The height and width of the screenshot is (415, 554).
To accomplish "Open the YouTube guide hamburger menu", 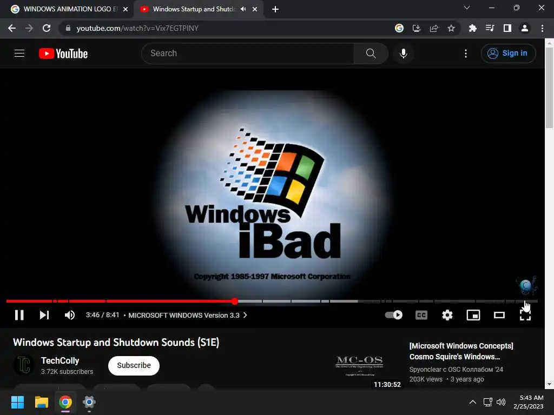I will coord(19,53).
